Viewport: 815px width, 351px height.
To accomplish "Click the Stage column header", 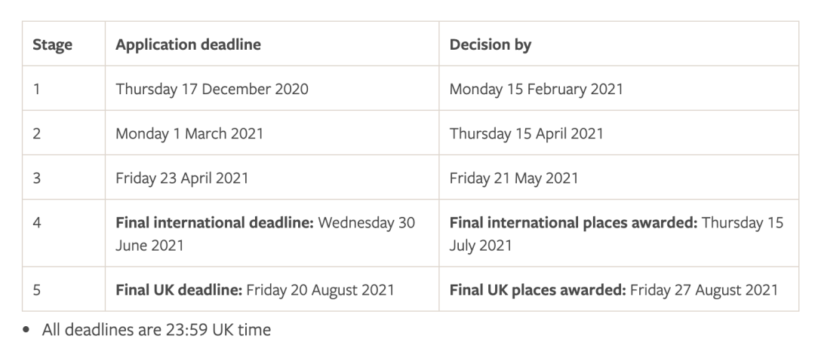I will coord(52,44).
